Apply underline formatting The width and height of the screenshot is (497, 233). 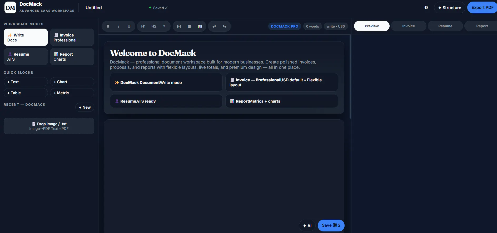click(x=129, y=26)
